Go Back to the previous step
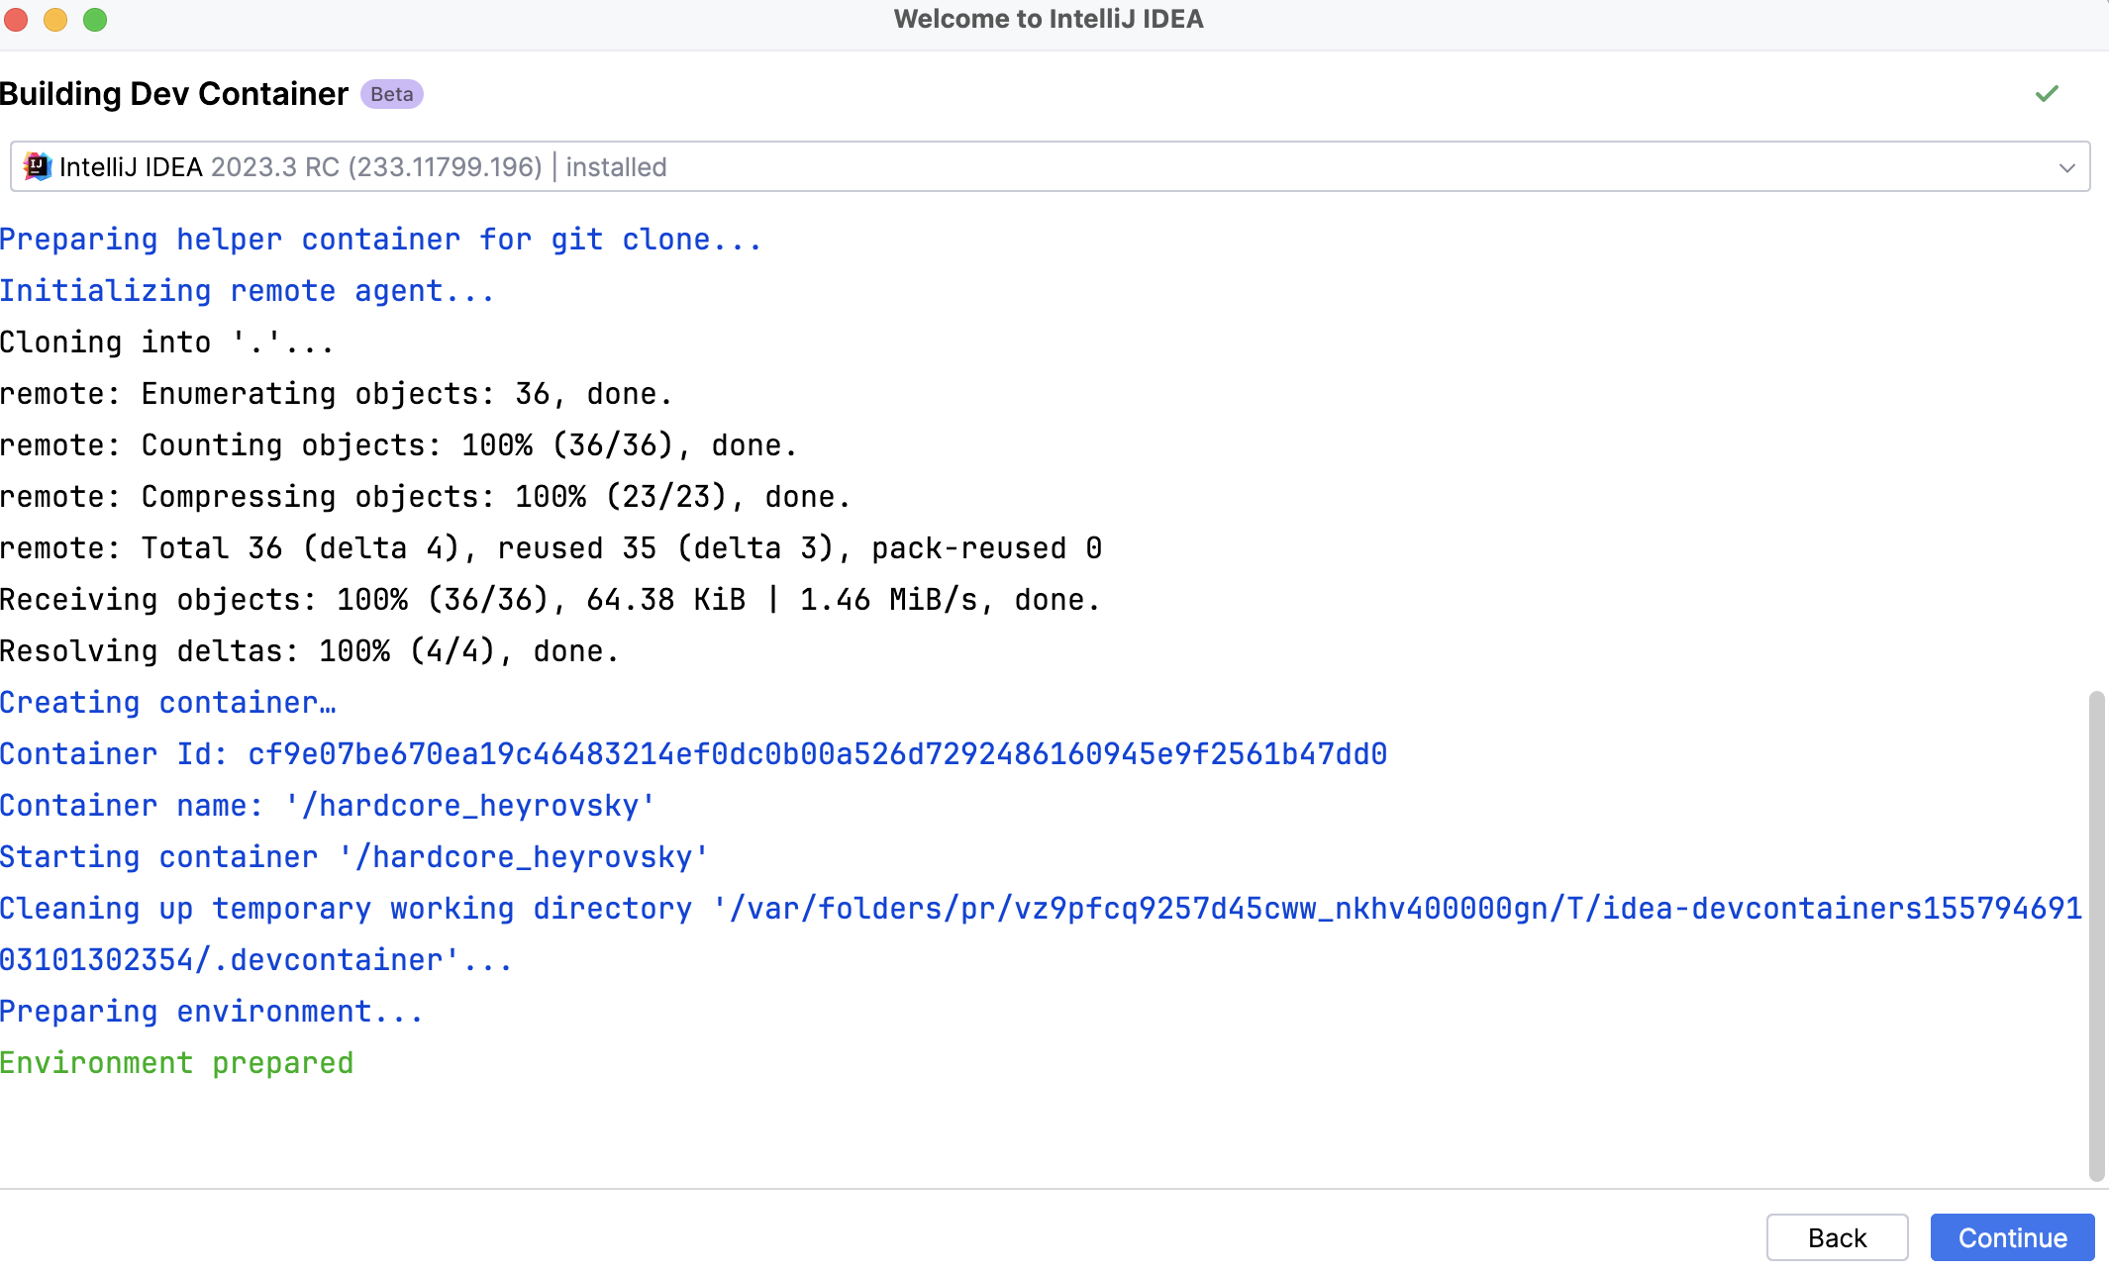The image size is (2109, 1273). tap(1837, 1237)
